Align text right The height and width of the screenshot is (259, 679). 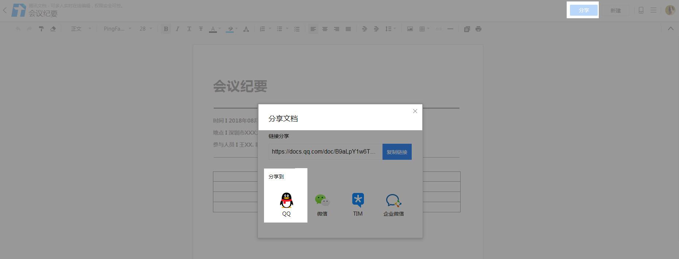(337, 29)
